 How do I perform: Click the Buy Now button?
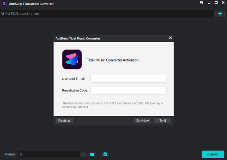[143, 121]
